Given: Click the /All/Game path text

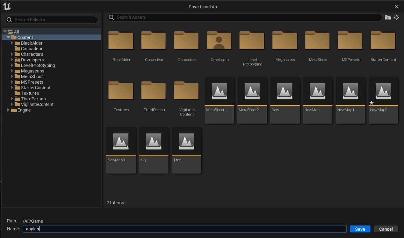Looking at the screenshot, I should click(33, 221).
